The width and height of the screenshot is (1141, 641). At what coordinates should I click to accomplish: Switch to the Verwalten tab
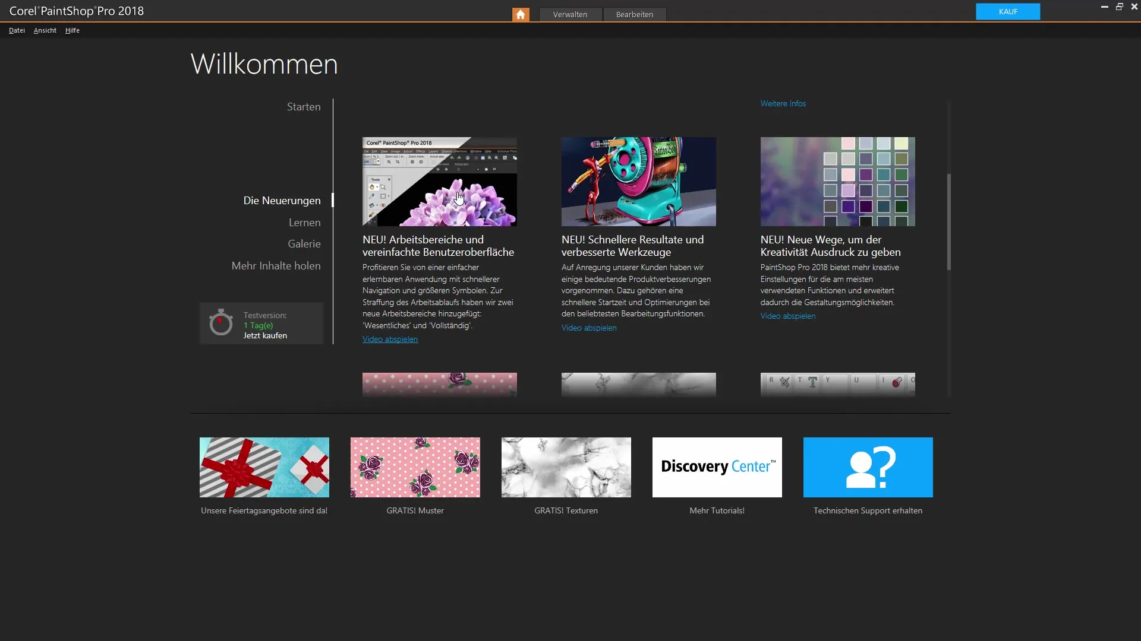tap(570, 14)
